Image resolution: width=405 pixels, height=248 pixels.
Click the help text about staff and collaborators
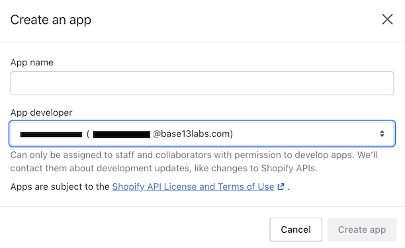pos(194,161)
